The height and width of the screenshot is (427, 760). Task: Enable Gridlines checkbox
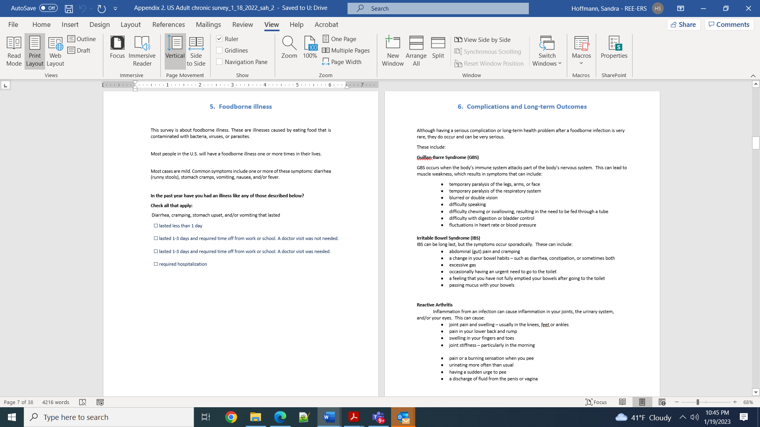[219, 50]
